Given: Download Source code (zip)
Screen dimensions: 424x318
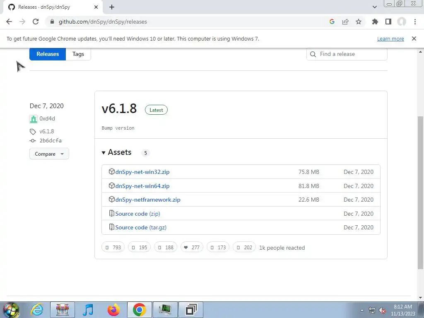Looking at the screenshot, I should pyautogui.click(x=137, y=214).
